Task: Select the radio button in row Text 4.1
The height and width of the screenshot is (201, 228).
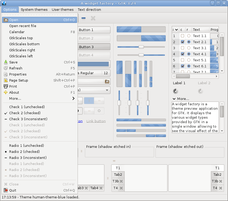Action: coord(189,54)
